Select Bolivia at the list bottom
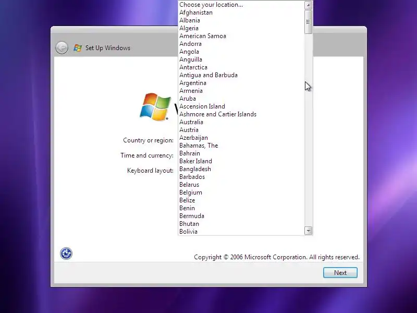 coord(241,232)
